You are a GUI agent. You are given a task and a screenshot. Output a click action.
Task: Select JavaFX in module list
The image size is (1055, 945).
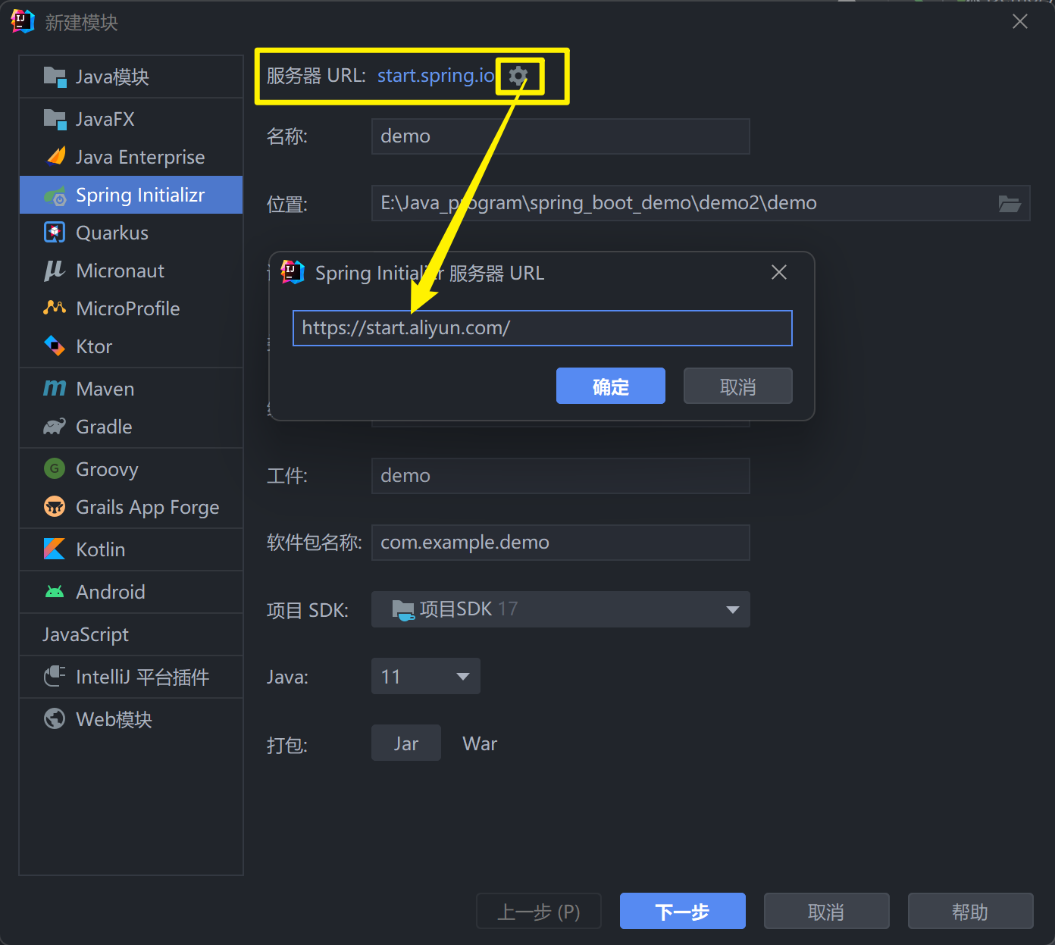click(x=131, y=119)
